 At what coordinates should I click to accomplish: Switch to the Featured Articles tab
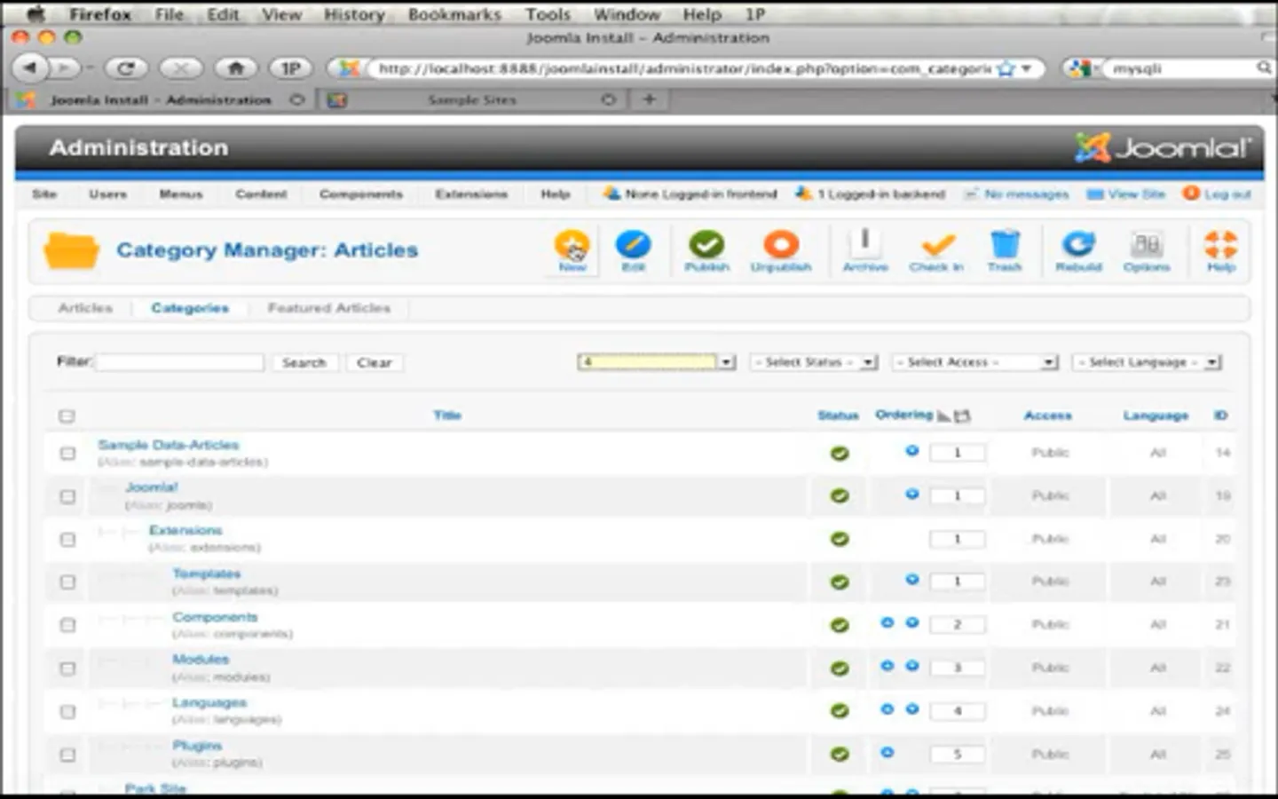click(x=329, y=308)
